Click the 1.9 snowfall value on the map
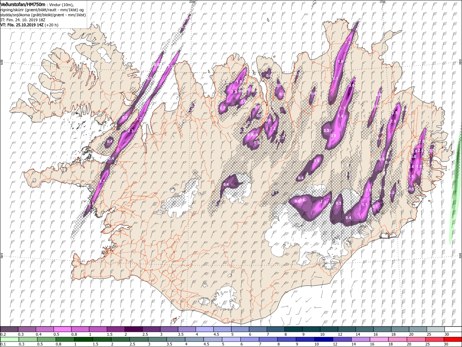 click(x=239, y=82)
